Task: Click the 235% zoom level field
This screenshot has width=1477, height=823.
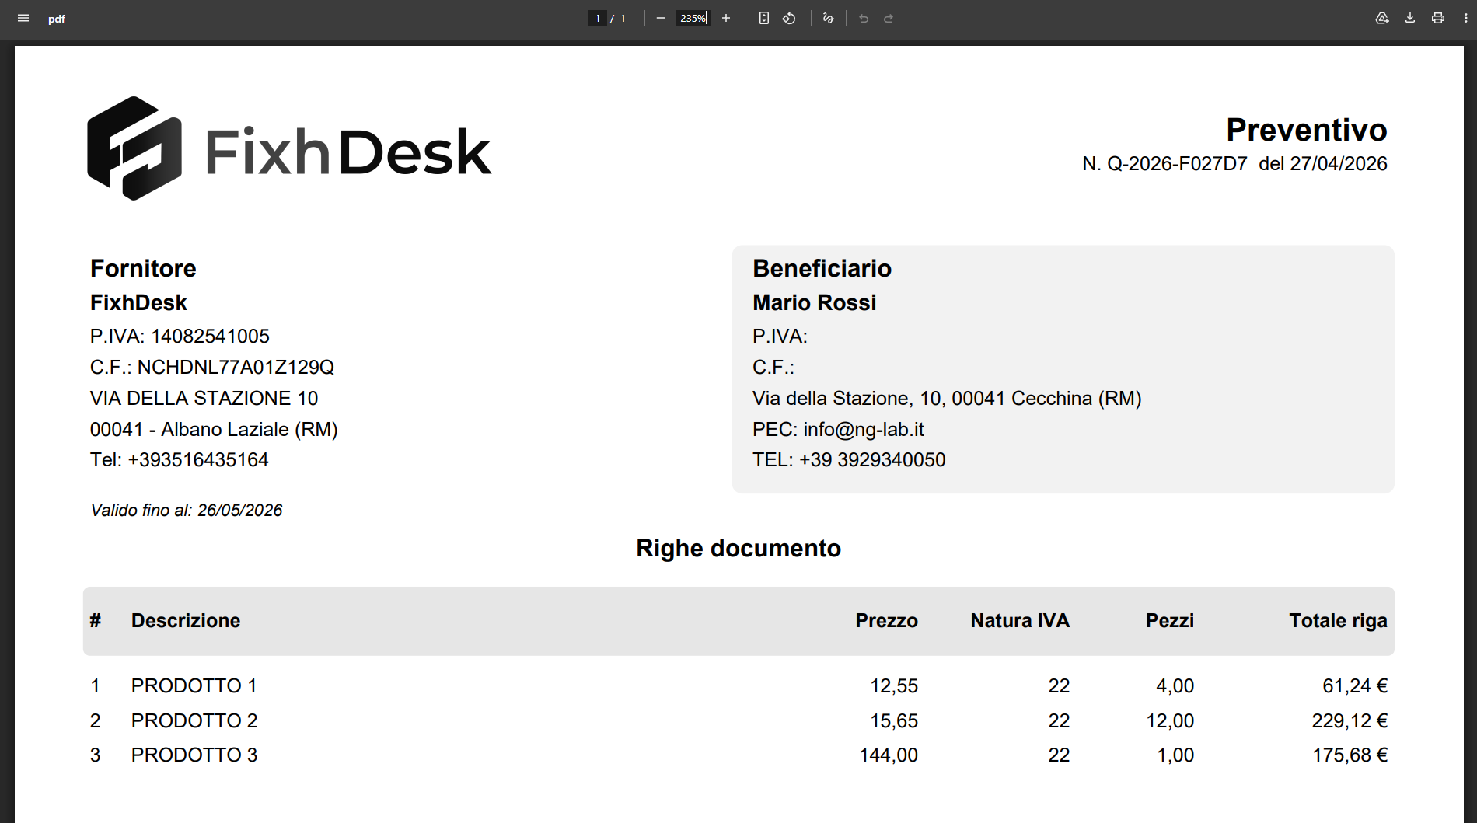Action: 693,18
